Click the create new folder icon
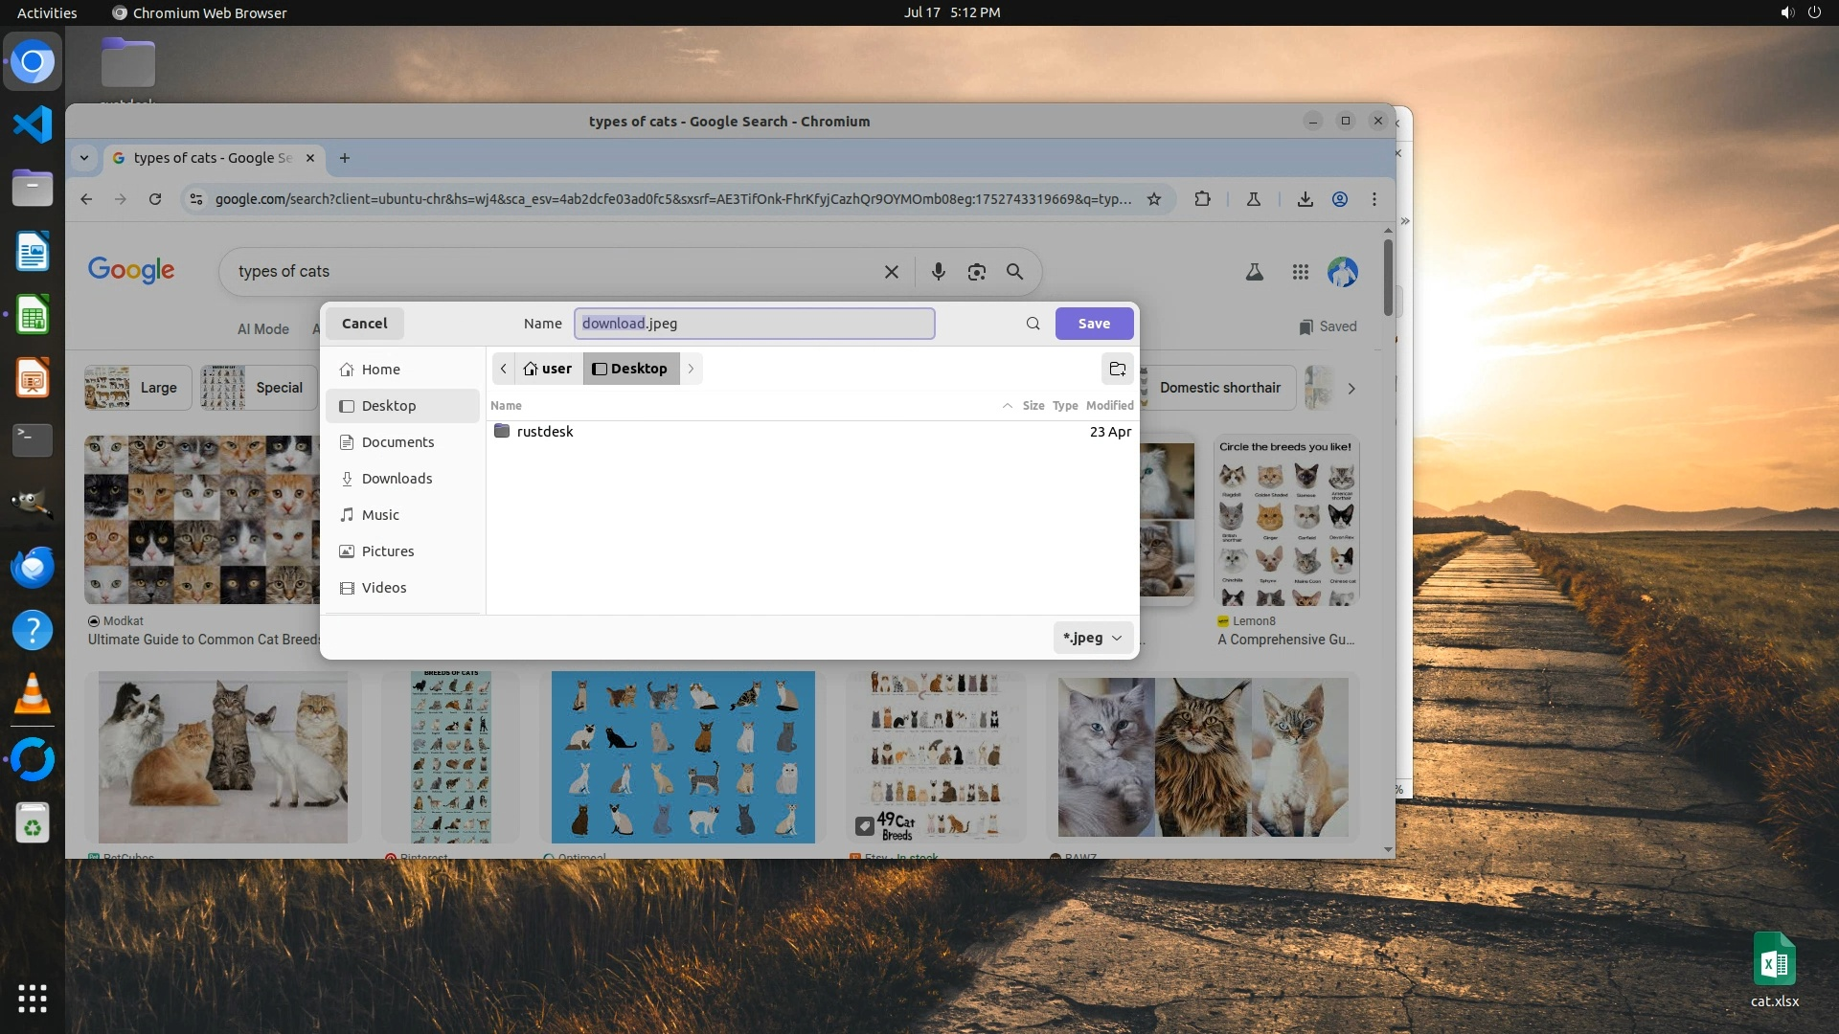This screenshot has width=1839, height=1034. click(x=1117, y=369)
